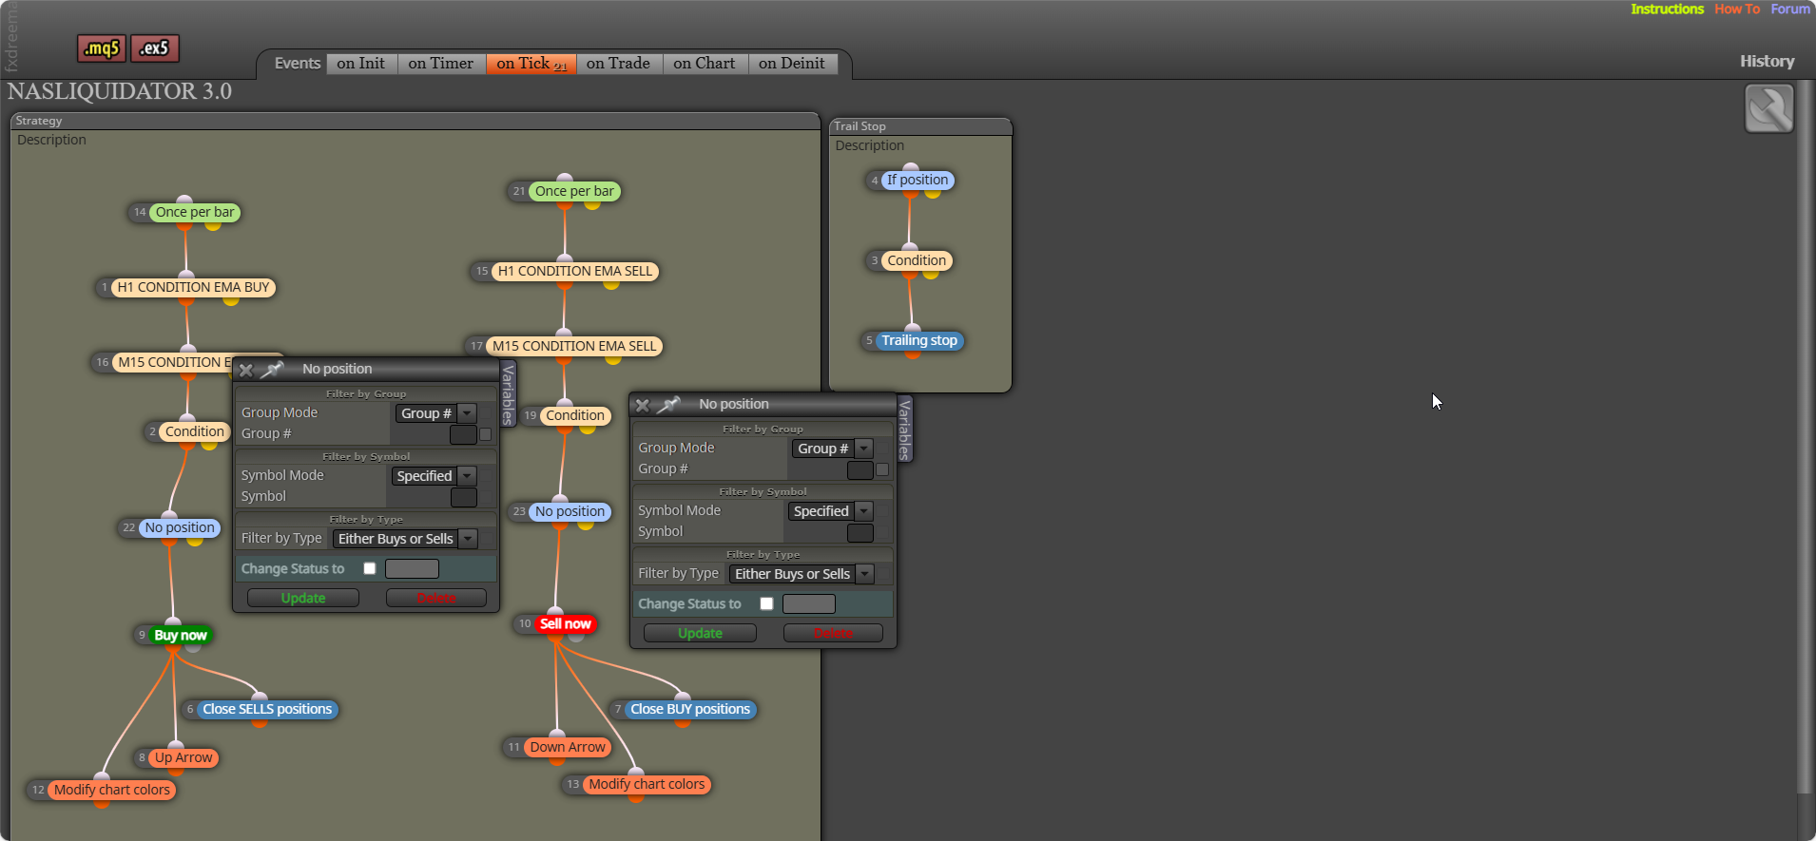Viewport: 1816px width, 841px height.
Task: Select the Buy now block
Action: (180, 635)
